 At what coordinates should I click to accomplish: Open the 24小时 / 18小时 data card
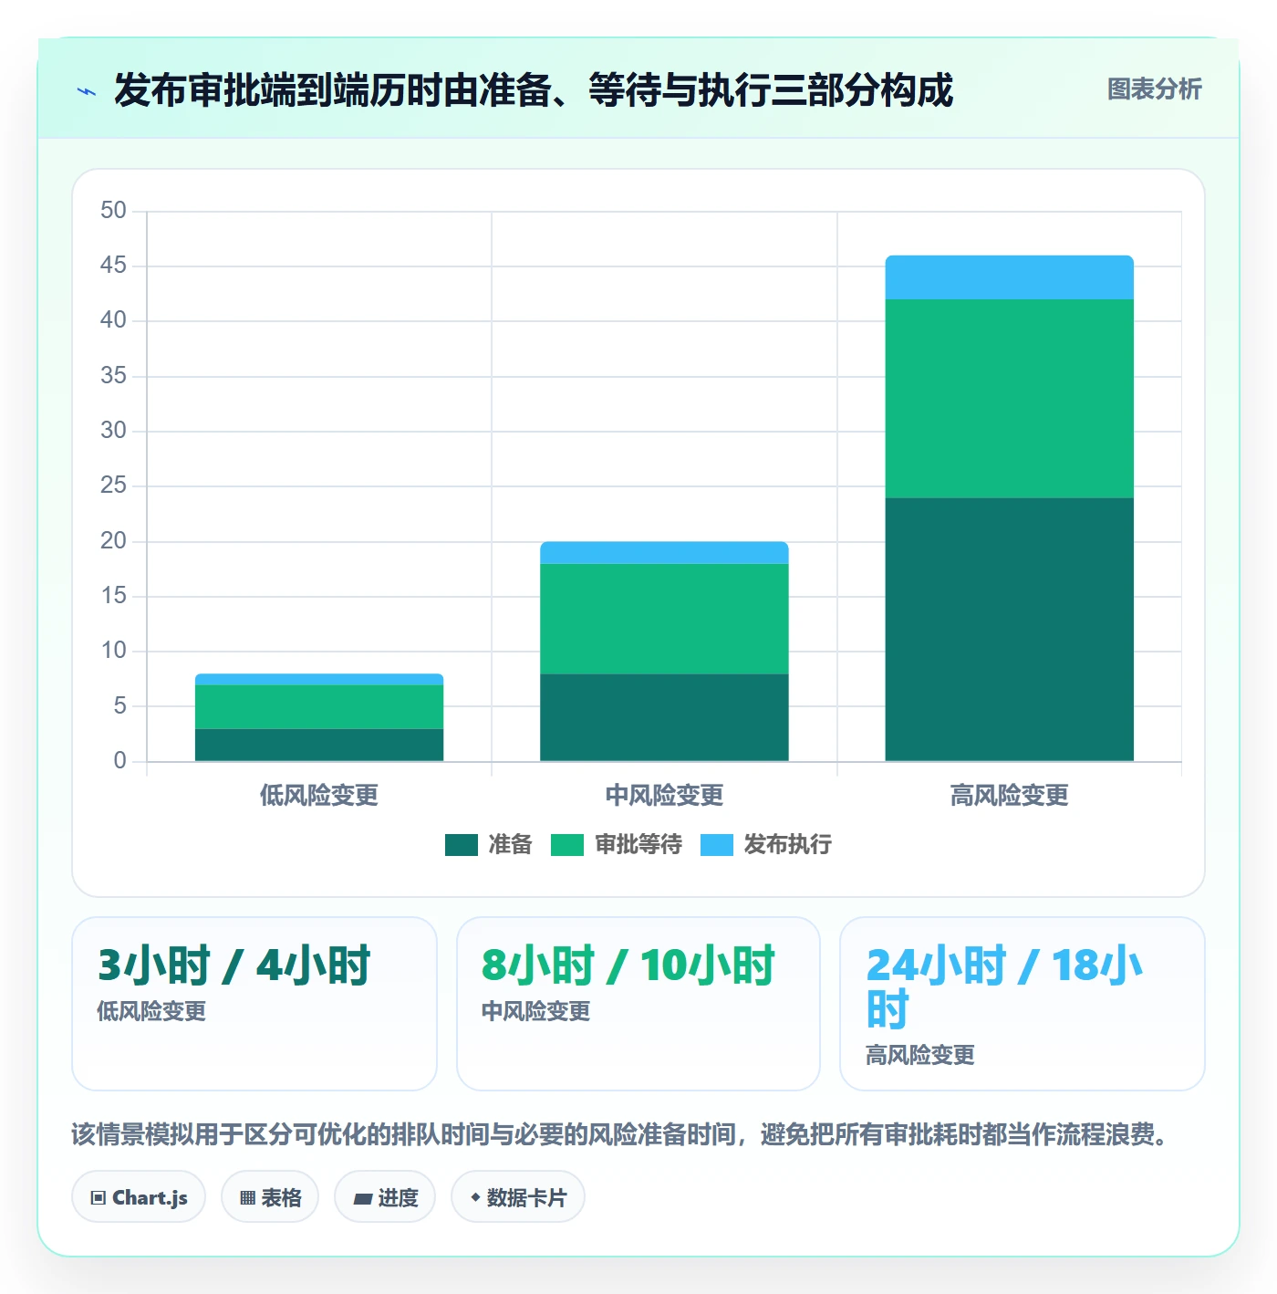1023,1004
